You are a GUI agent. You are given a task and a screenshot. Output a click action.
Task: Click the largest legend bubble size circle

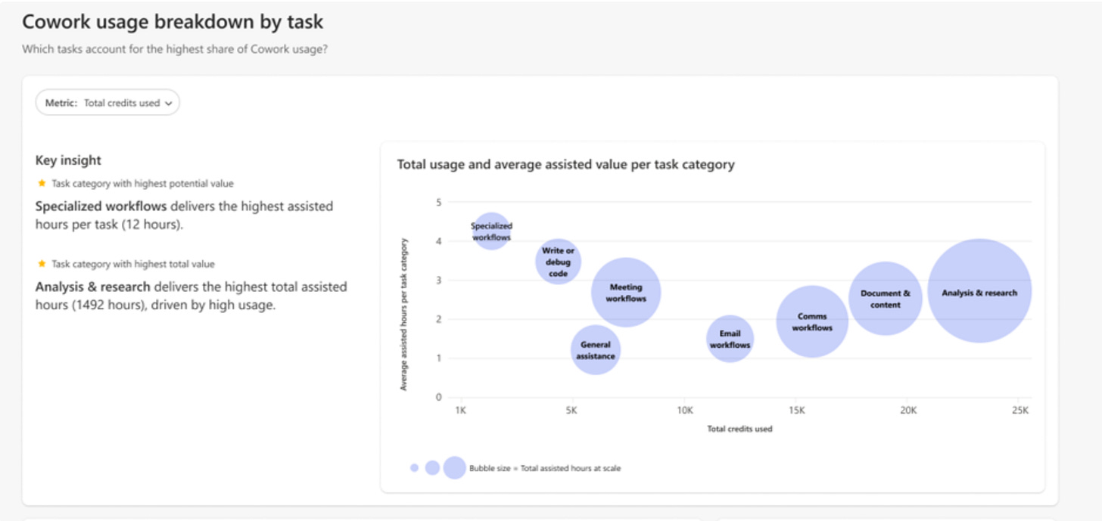[454, 468]
